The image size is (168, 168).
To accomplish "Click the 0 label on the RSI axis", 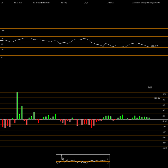I will coord(2,57).
